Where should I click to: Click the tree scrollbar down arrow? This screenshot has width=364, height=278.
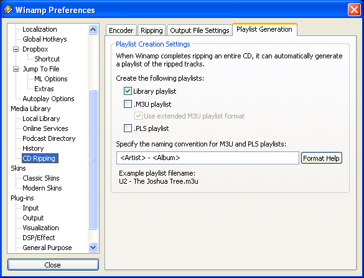tap(93, 247)
